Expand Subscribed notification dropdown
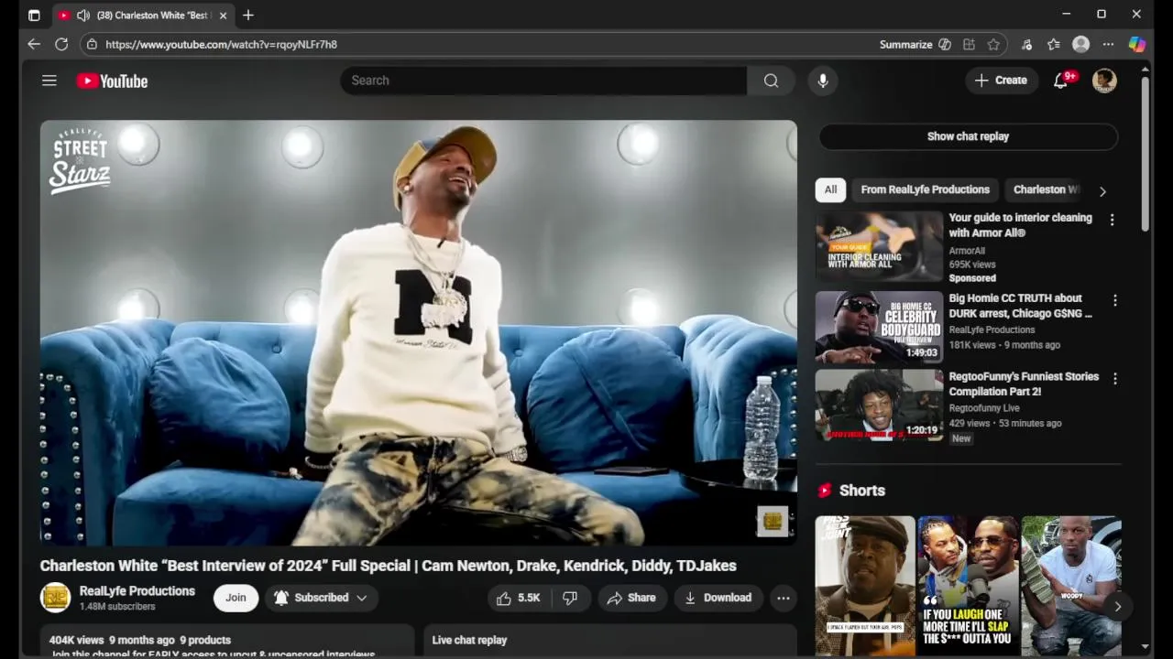This screenshot has width=1173, height=659. tap(321, 598)
